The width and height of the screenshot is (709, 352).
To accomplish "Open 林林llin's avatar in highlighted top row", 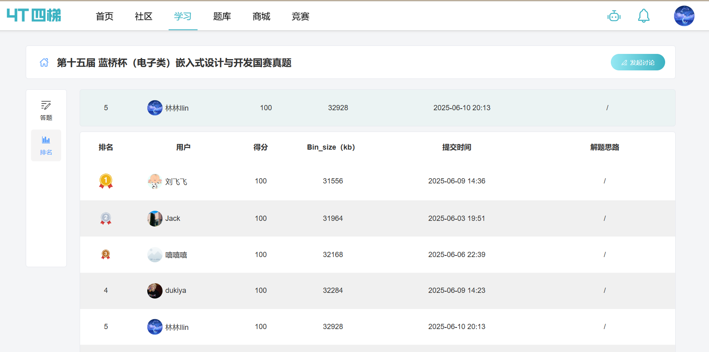I will point(155,108).
